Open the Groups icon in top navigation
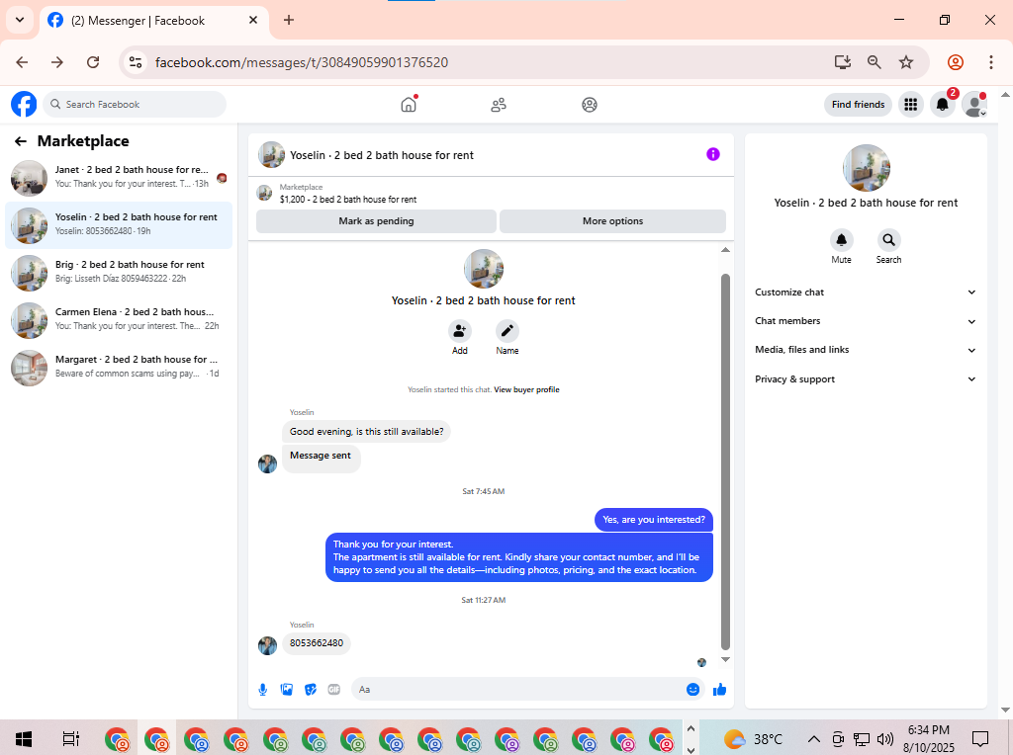 (590, 105)
